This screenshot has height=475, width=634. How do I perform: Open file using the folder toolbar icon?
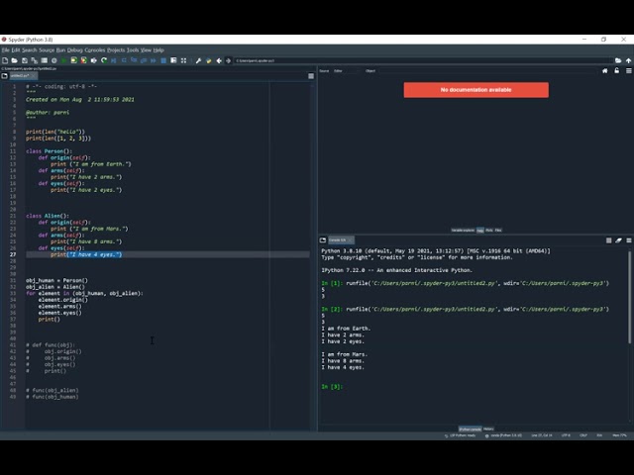(x=15, y=60)
